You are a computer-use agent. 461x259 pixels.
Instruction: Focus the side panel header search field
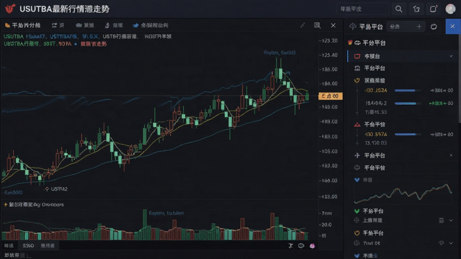tap(401, 27)
